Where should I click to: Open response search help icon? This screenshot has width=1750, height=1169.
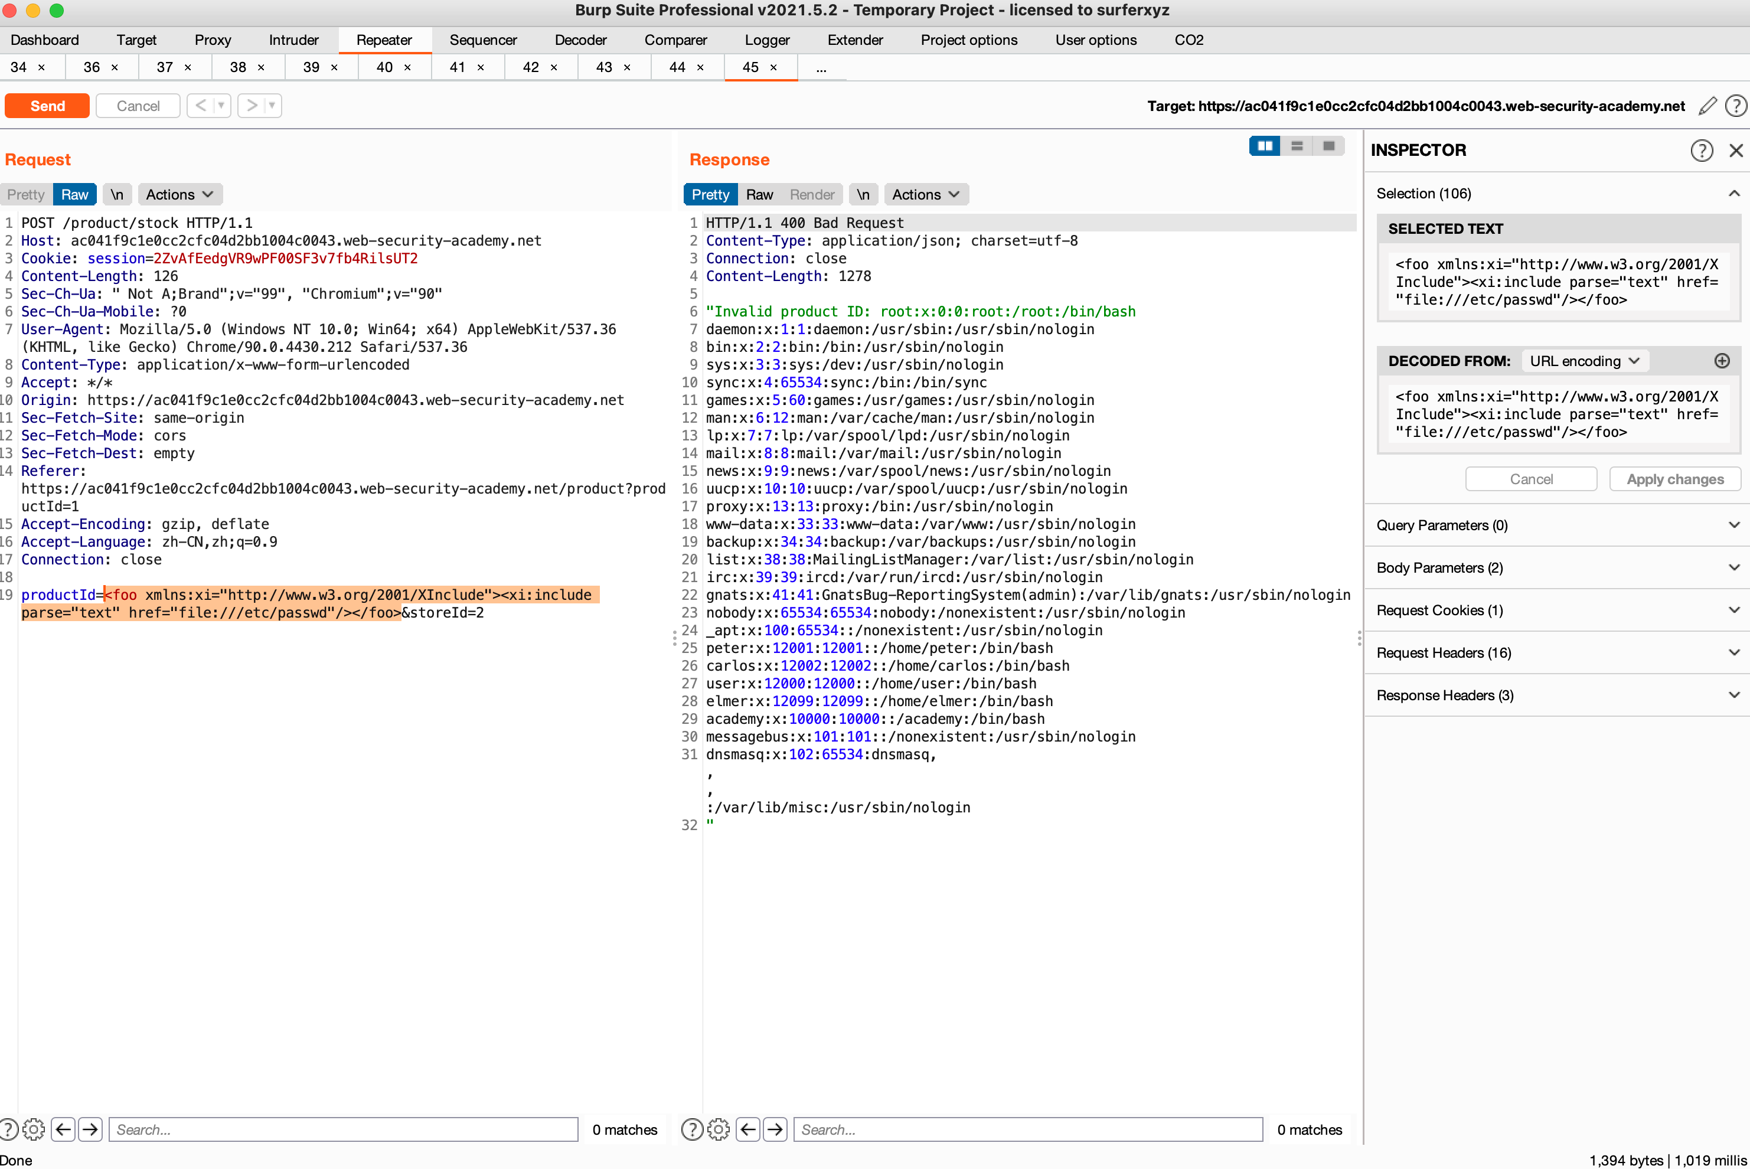coord(692,1129)
